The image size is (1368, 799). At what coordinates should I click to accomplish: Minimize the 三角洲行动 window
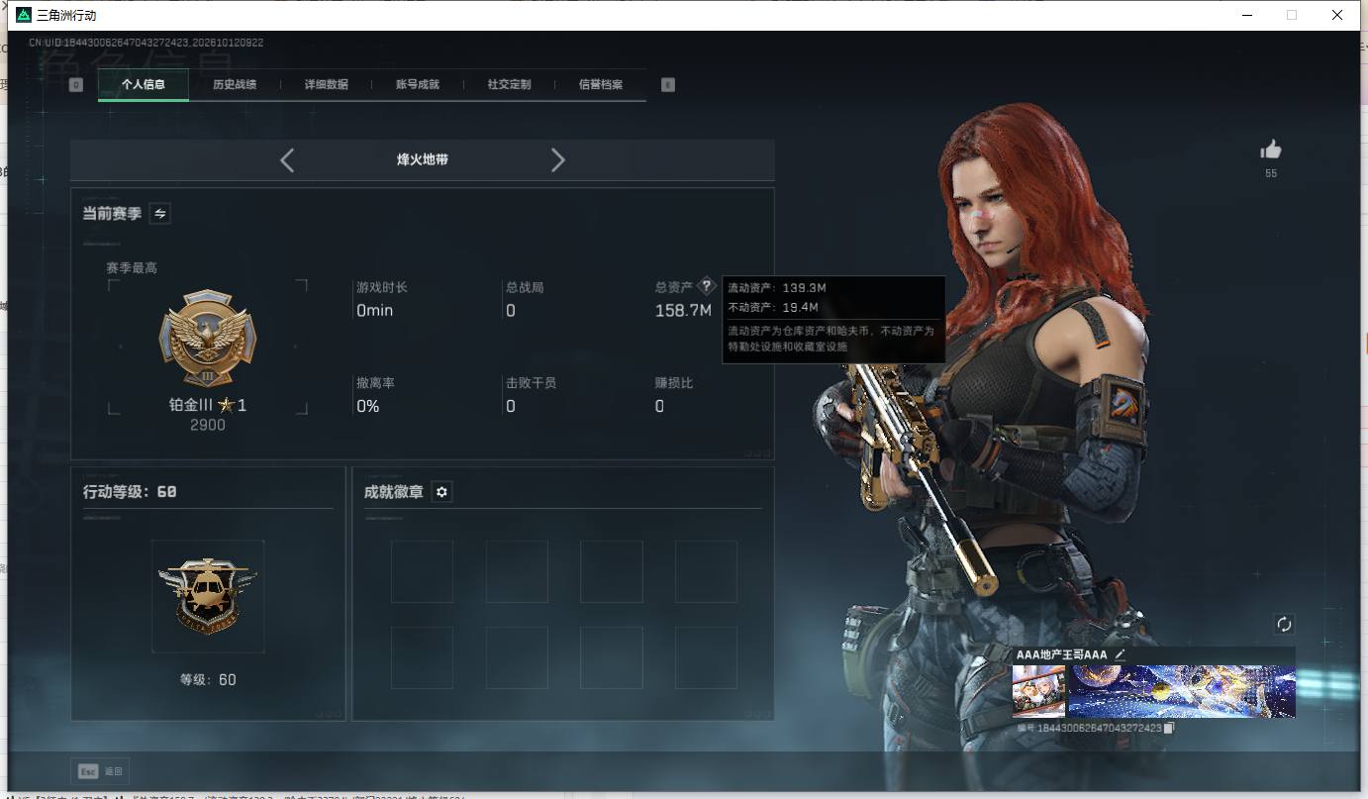(x=1246, y=16)
